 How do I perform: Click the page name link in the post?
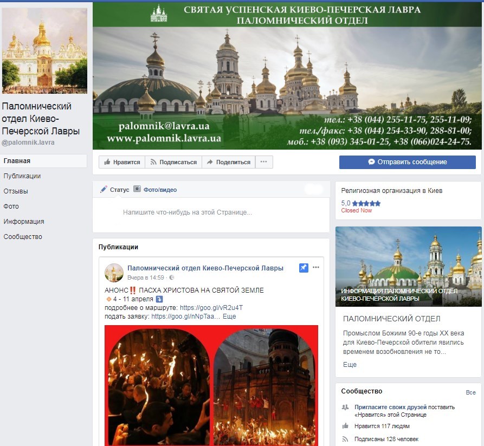click(205, 268)
